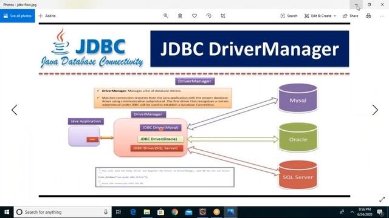Rotate the photo using rotate icon
Viewport: 389px width, 218px height.
[x=209, y=16]
